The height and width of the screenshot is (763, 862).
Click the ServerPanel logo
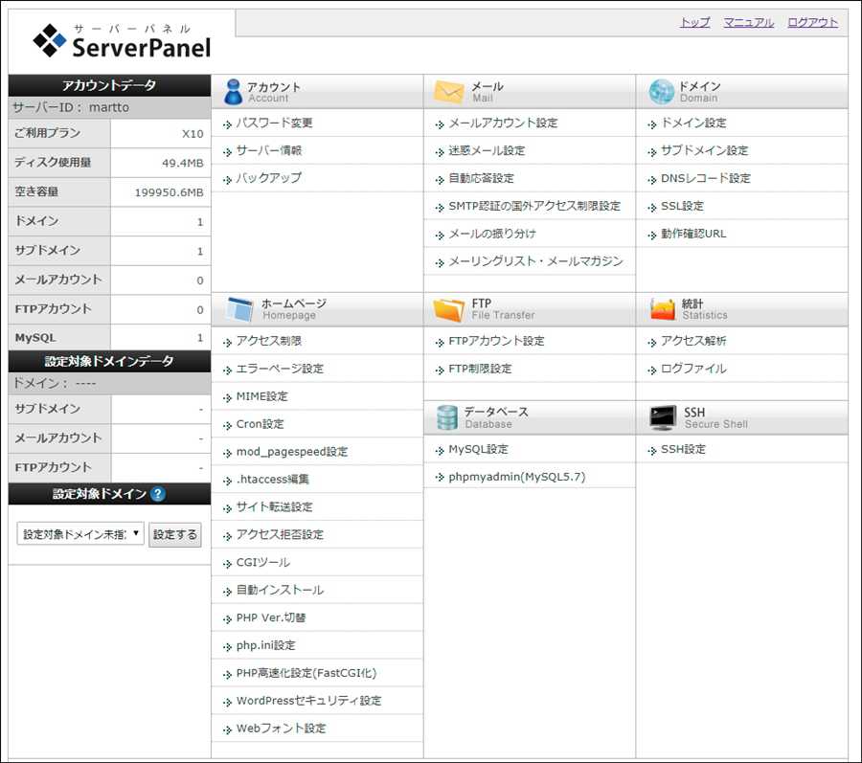(122, 40)
